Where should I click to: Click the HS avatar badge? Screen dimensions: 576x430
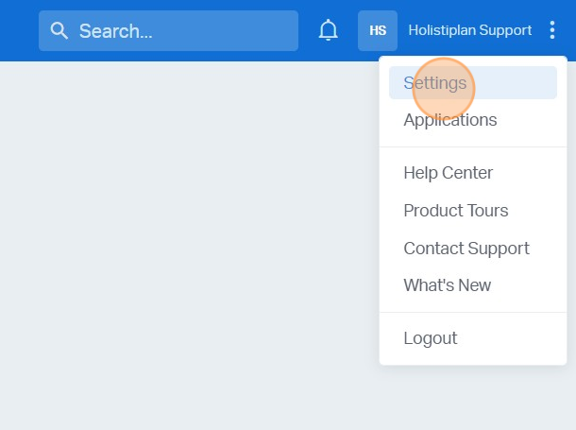point(378,30)
